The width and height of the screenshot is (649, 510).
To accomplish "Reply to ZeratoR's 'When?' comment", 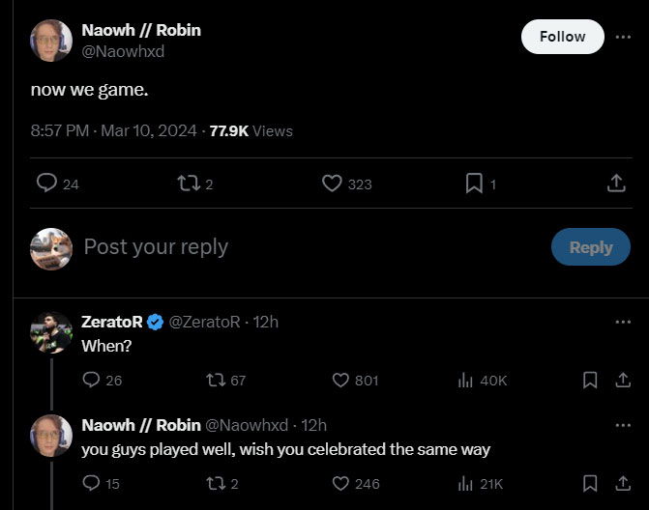I will [92, 381].
